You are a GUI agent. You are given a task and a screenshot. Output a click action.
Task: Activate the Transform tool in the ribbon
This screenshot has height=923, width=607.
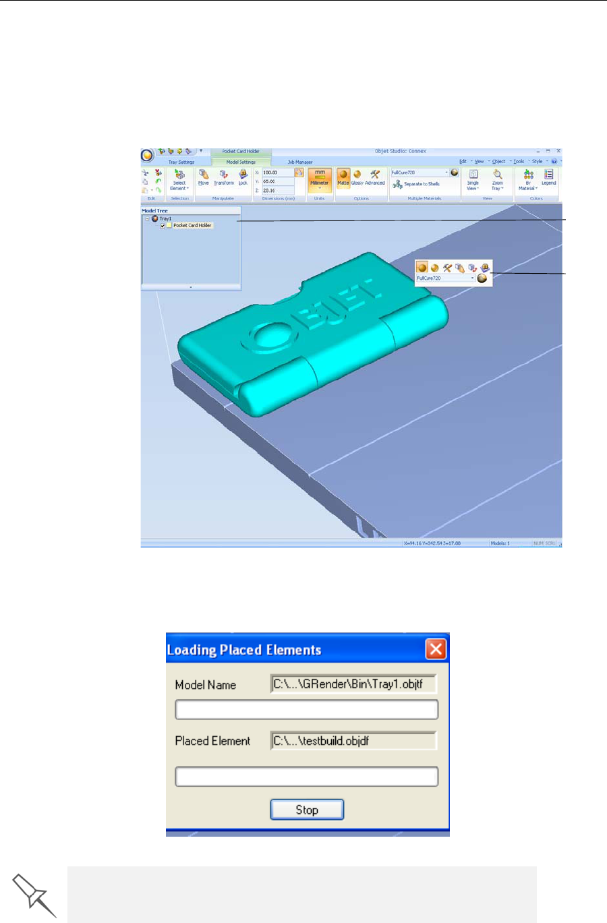click(224, 178)
